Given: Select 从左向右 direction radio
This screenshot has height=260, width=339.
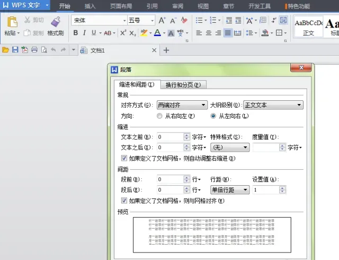Looking at the screenshot, I should [x=213, y=116].
